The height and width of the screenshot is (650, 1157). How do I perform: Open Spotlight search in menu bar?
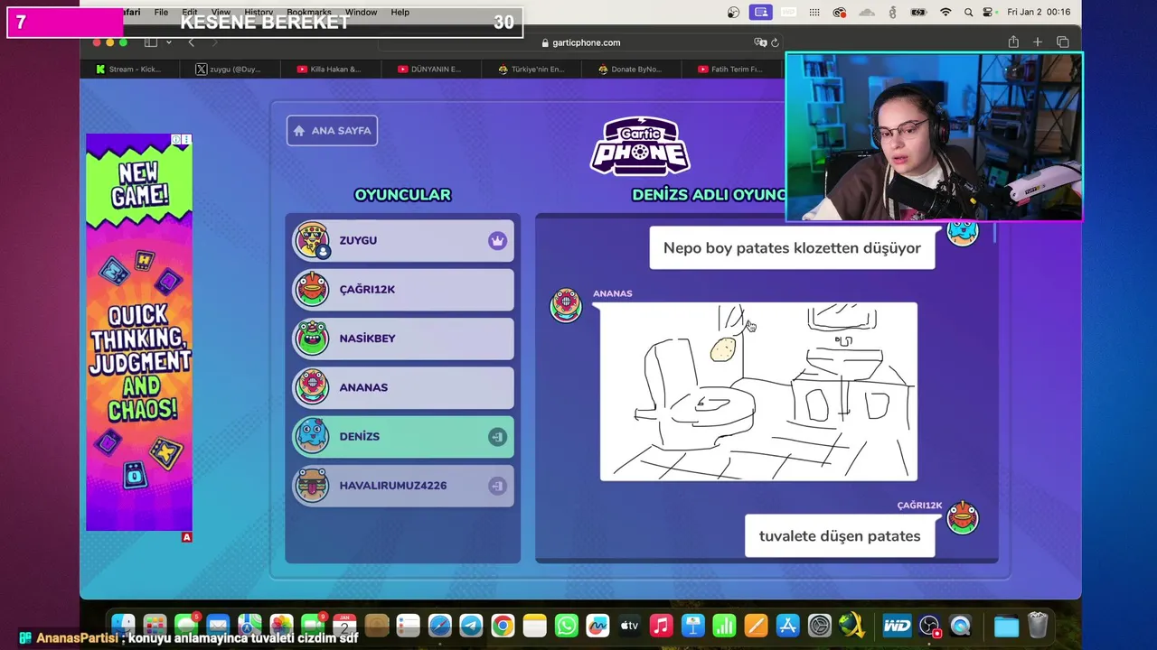[968, 12]
